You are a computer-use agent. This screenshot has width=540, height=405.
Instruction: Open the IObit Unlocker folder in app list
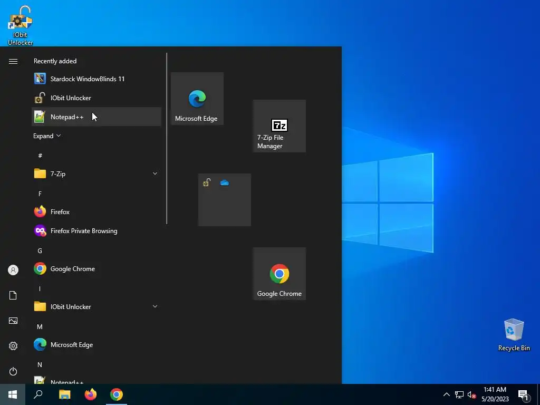click(97, 306)
